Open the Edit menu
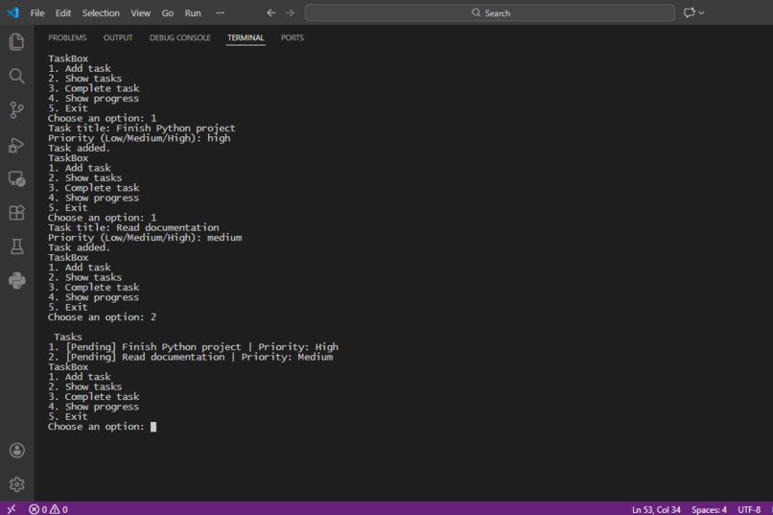Image resolution: width=773 pixels, height=515 pixels. (63, 13)
